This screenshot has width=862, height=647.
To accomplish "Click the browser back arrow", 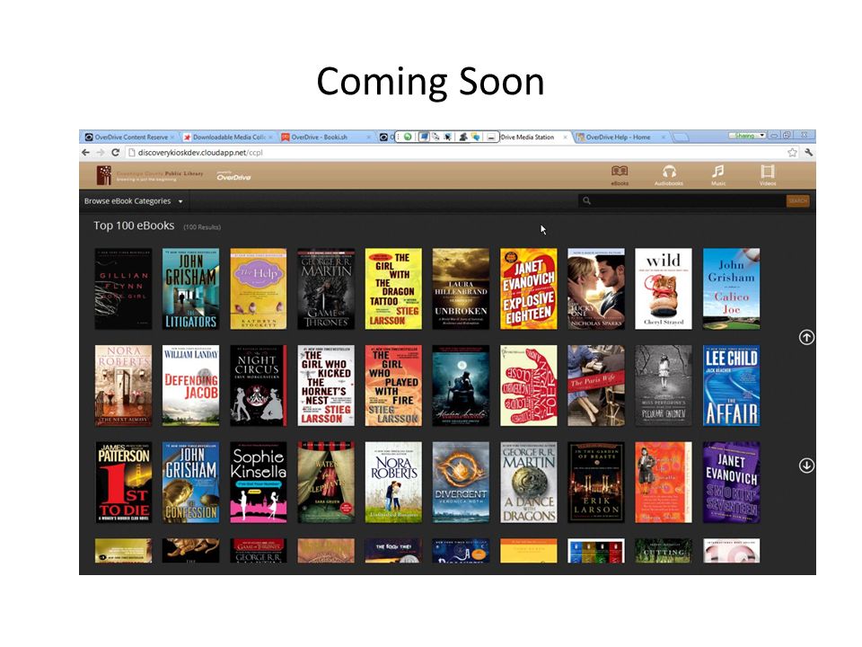I will [x=85, y=153].
